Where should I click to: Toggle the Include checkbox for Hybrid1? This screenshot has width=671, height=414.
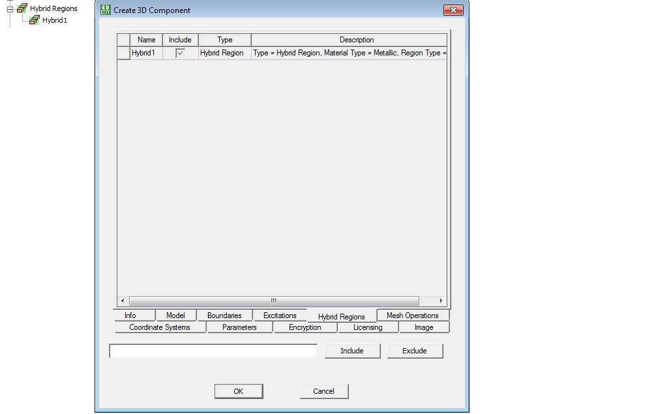pyautogui.click(x=180, y=53)
